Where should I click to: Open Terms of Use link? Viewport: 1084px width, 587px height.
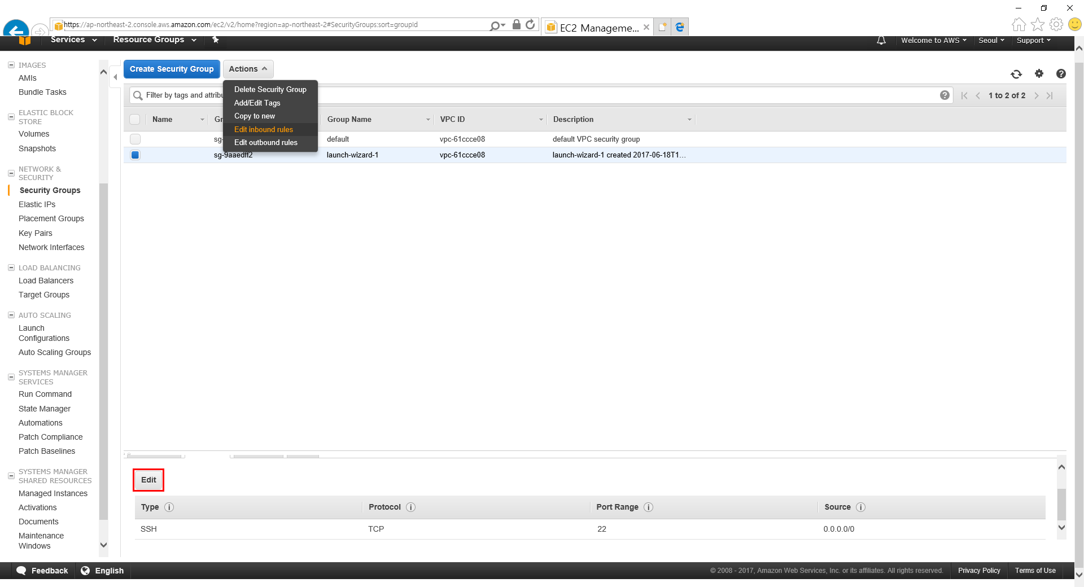tap(1035, 571)
